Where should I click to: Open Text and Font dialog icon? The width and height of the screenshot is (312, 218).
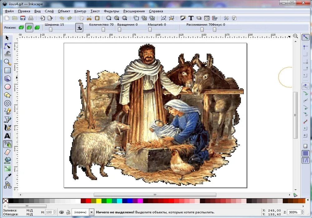tap(191, 18)
